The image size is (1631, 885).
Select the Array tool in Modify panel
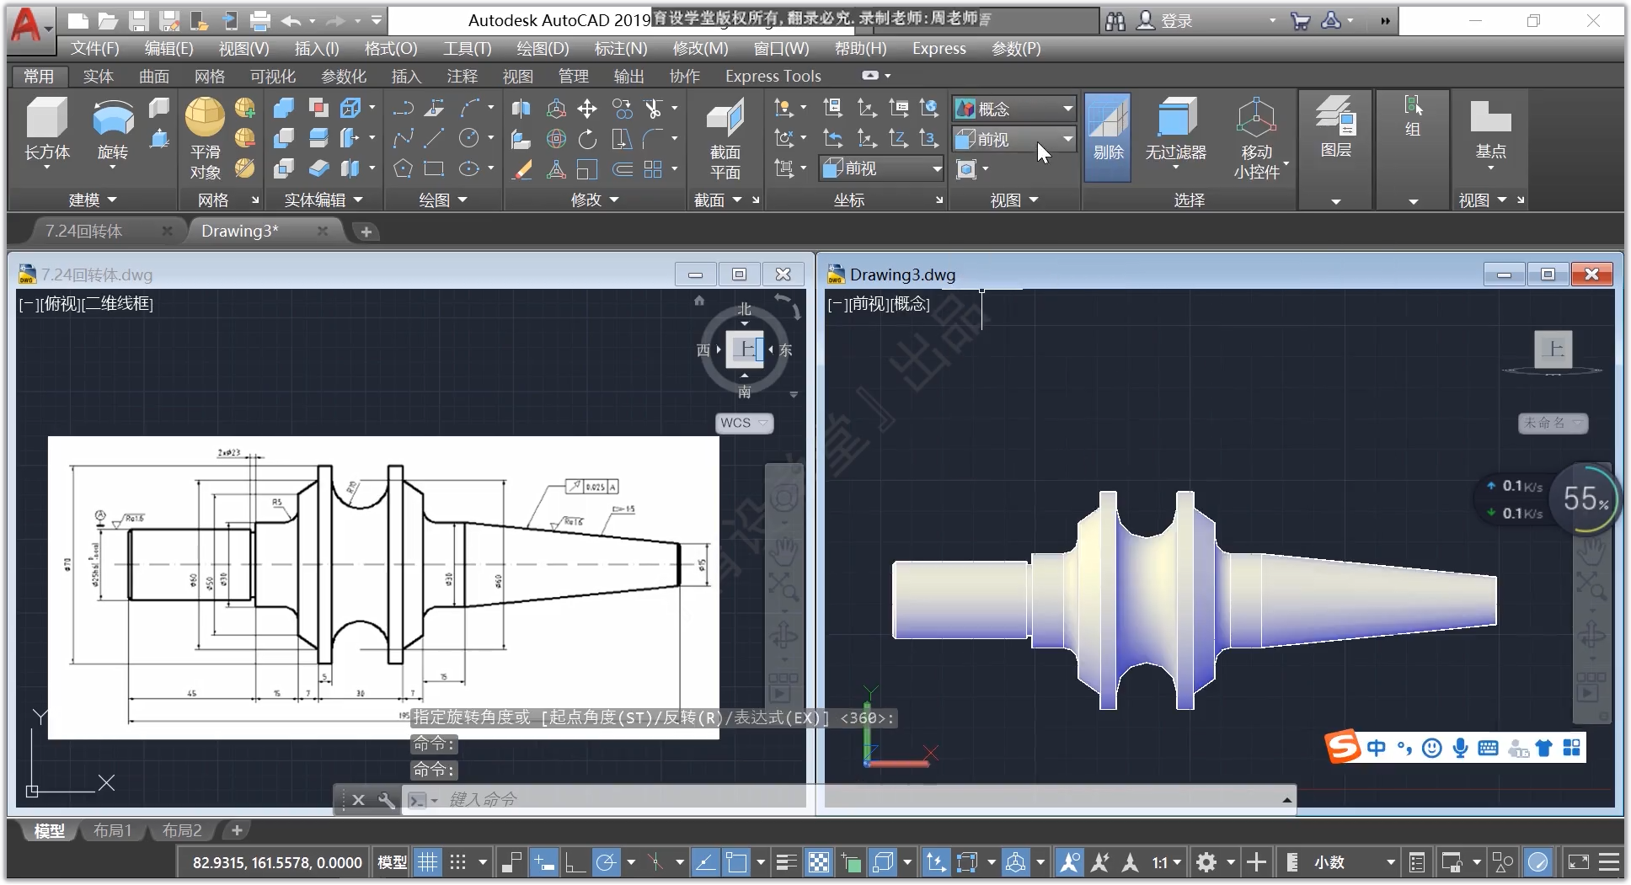pos(653,169)
